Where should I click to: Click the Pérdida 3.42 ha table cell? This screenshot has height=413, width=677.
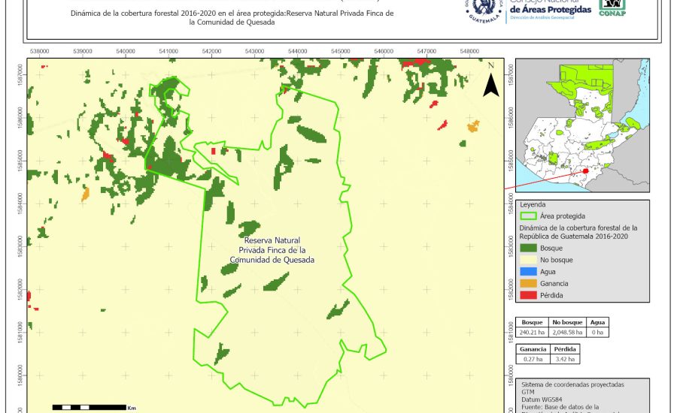point(567,360)
